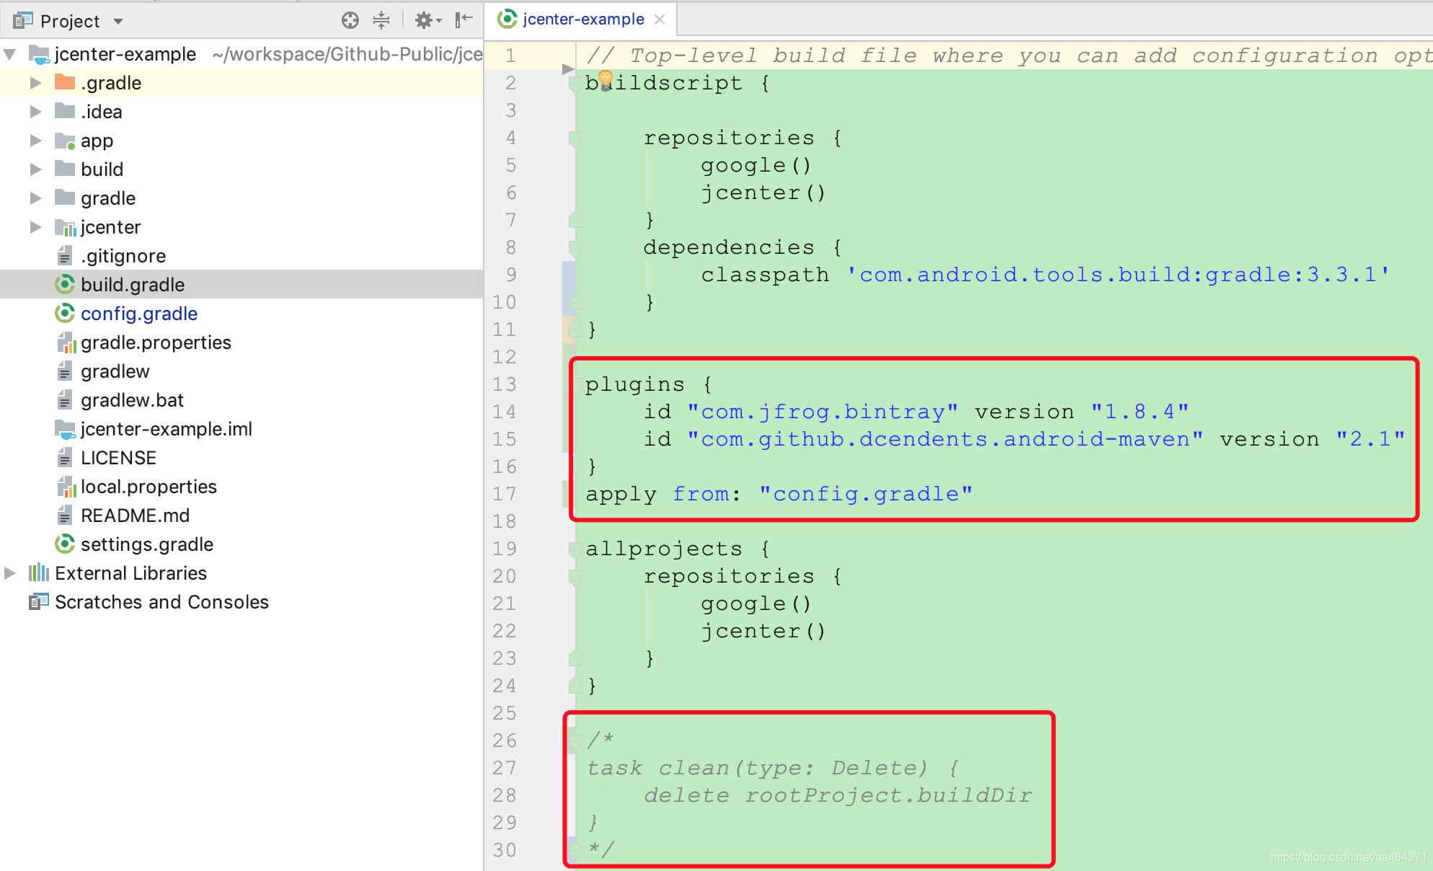The height and width of the screenshot is (871, 1433).
Task: Click the Gradle icon on editor tab
Action: point(507,19)
